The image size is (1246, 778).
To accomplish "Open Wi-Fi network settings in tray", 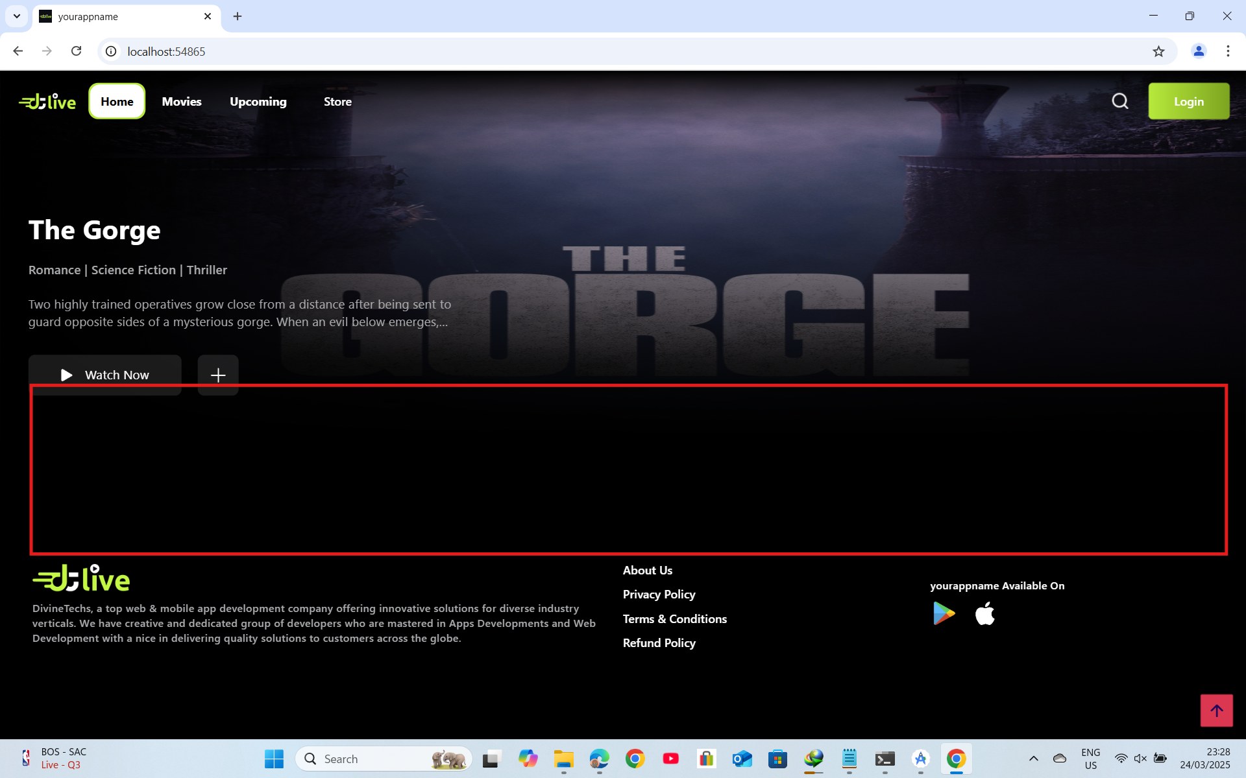I will [x=1121, y=759].
